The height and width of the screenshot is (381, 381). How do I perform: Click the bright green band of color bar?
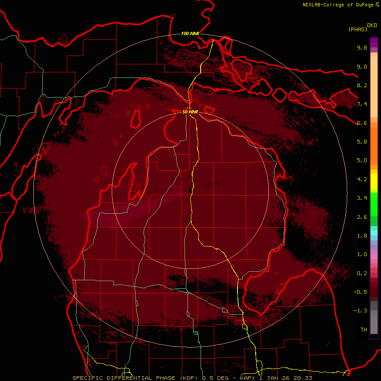(x=374, y=204)
